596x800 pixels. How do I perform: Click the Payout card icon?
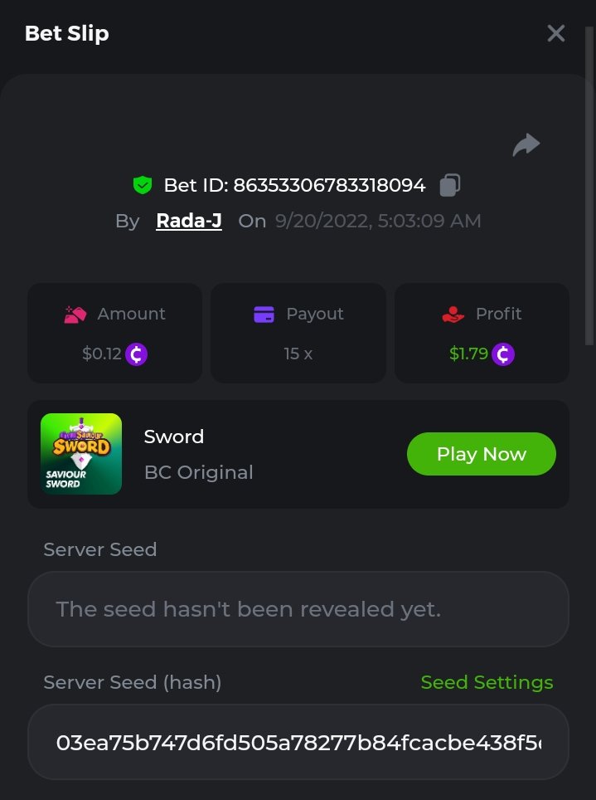click(x=264, y=315)
